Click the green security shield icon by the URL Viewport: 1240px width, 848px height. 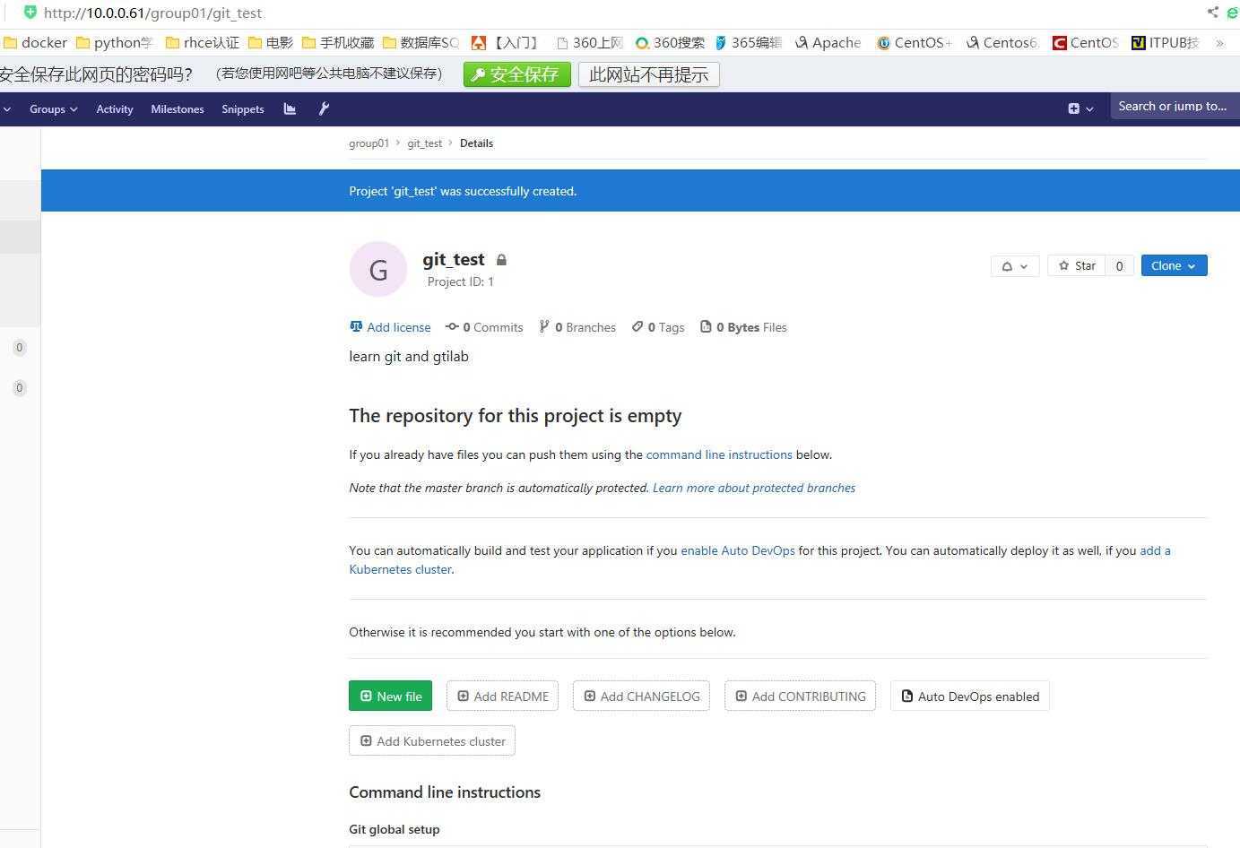point(30,13)
